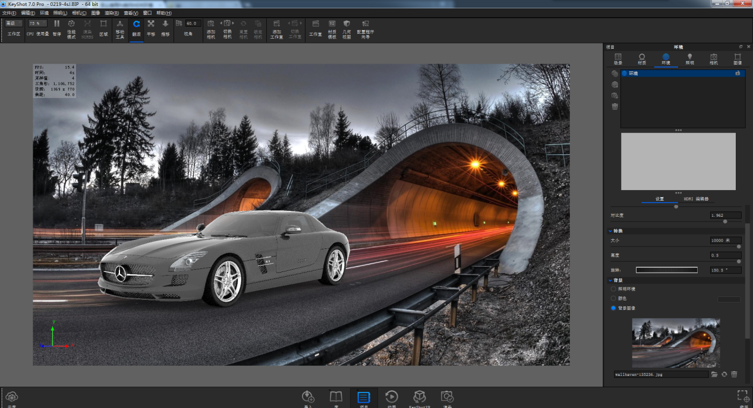Viewport: 753px width, 408px height.
Task: Click the 大小 value input field
Action: coord(725,241)
